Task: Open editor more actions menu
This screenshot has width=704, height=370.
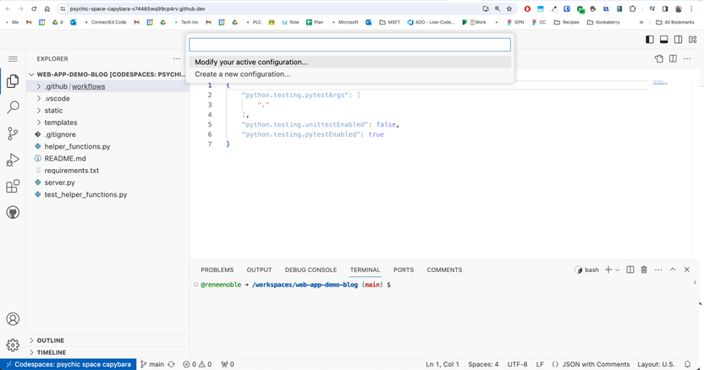Action: tap(687, 59)
